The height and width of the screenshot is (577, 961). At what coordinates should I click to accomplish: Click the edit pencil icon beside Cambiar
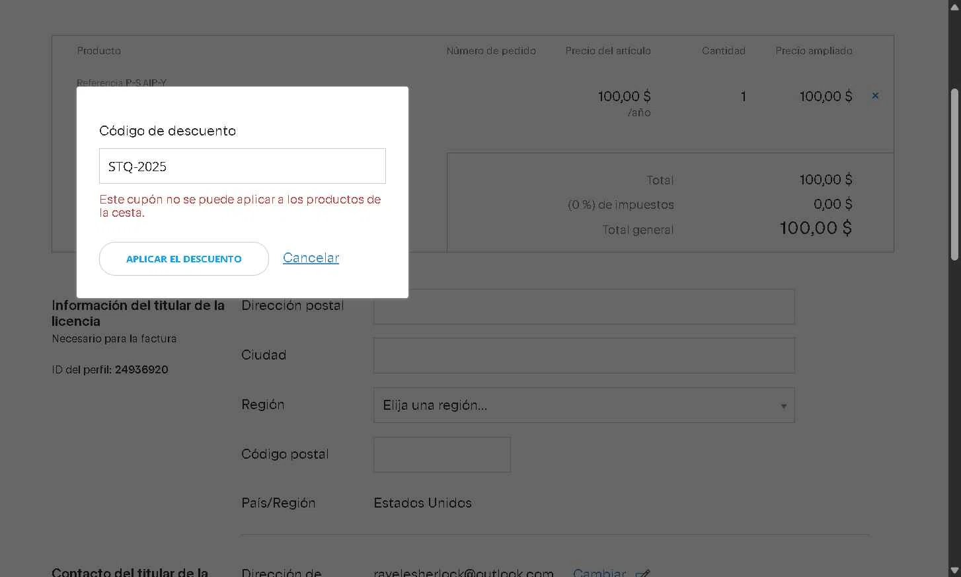coord(642,573)
